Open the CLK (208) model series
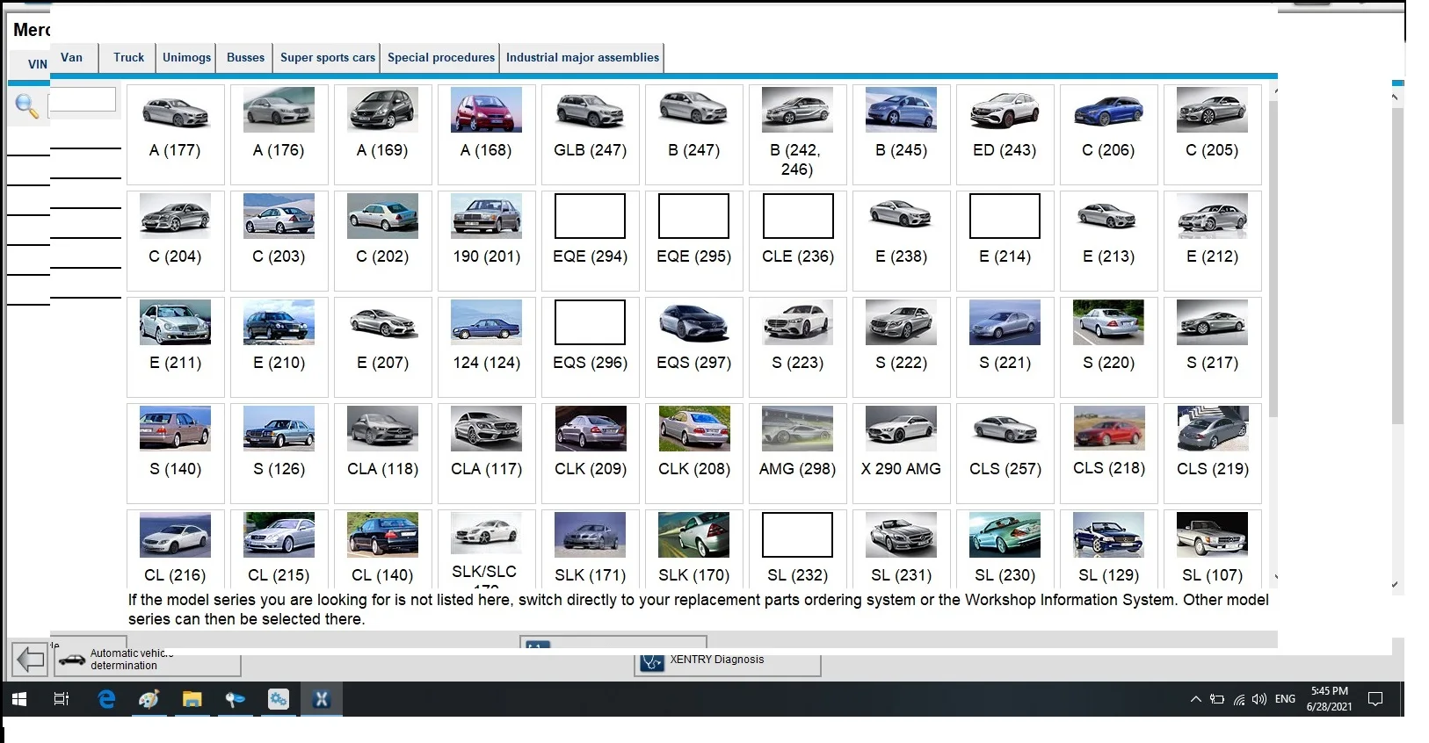The image size is (1429, 743). coord(694,453)
